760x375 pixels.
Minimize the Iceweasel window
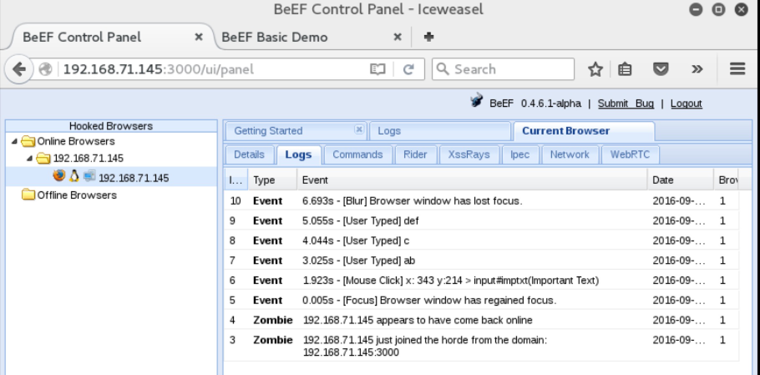tap(696, 10)
